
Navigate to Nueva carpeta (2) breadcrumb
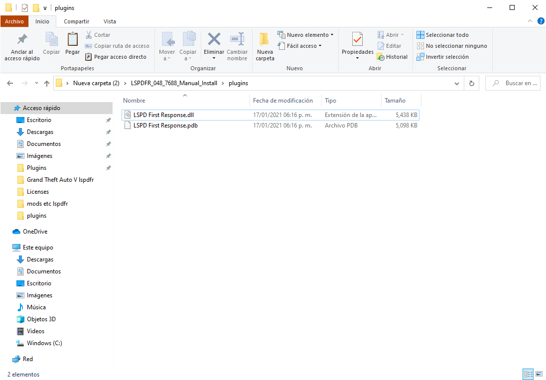96,83
